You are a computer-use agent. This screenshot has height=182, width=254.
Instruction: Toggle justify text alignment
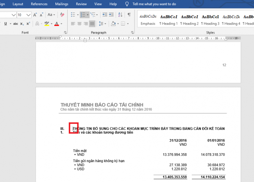pos(93,24)
